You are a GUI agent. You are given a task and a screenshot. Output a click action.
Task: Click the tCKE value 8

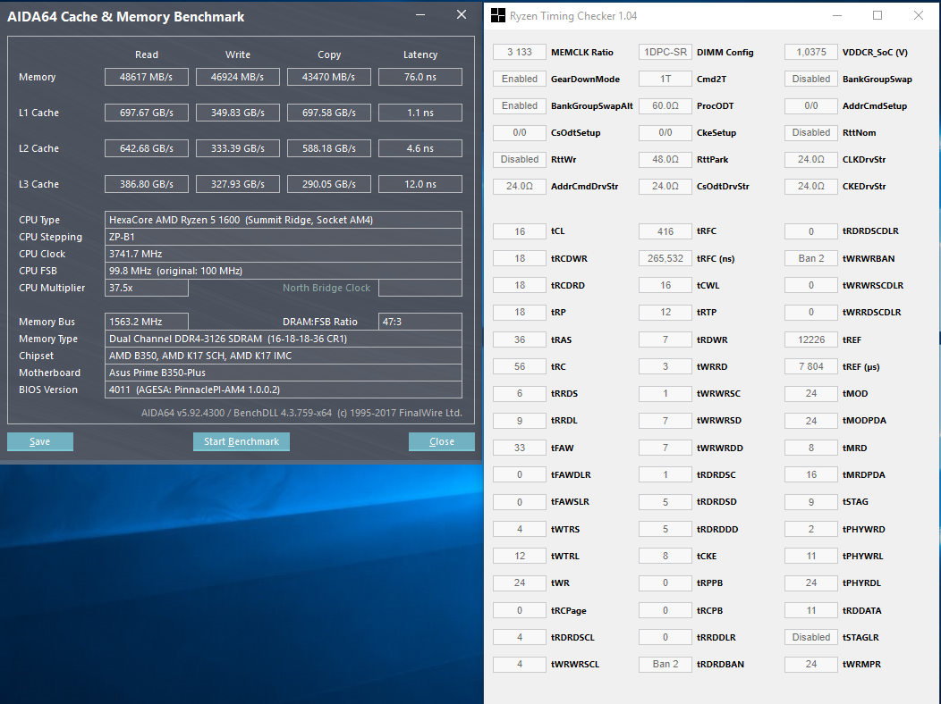(665, 556)
